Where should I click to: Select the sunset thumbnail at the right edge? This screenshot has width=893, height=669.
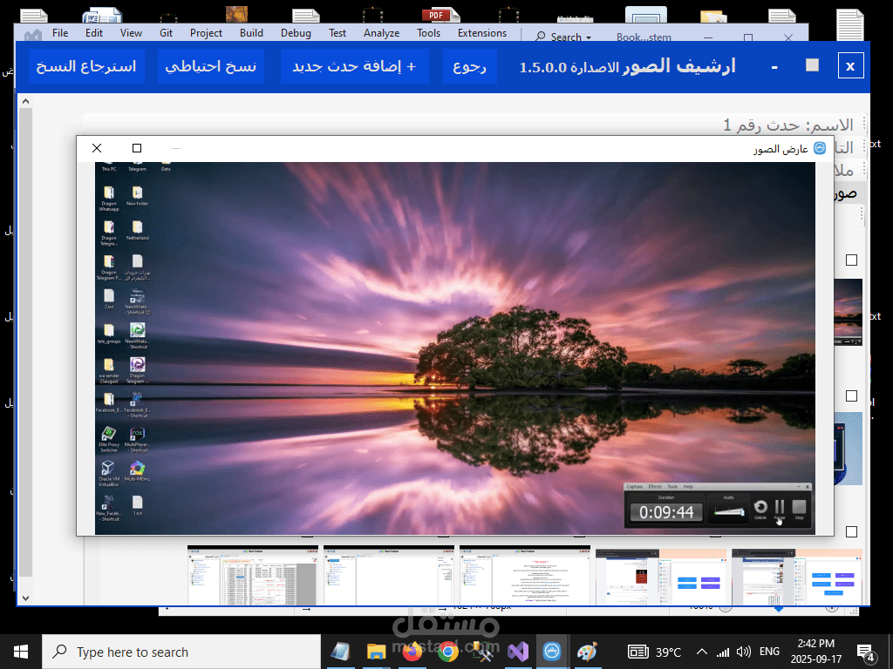tap(848, 313)
